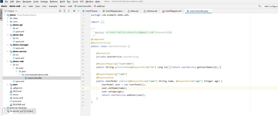The image size is (278, 116).
Task: Collapse the com.example.demo.web package
Action: point(20,74)
